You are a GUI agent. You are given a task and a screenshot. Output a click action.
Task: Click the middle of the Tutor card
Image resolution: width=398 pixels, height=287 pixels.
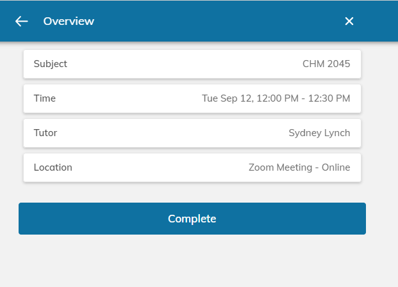(x=192, y=133)
